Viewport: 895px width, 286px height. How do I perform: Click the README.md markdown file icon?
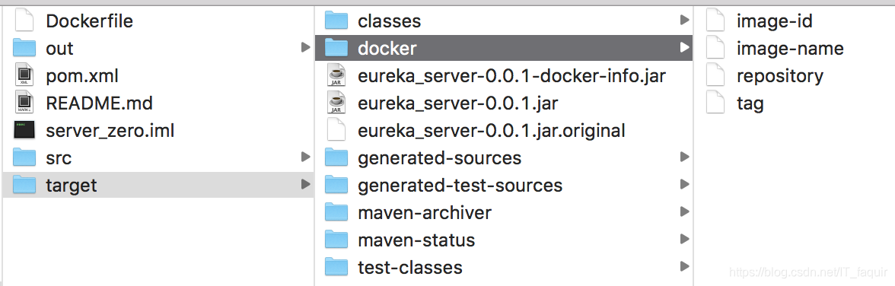click(24, 103)
